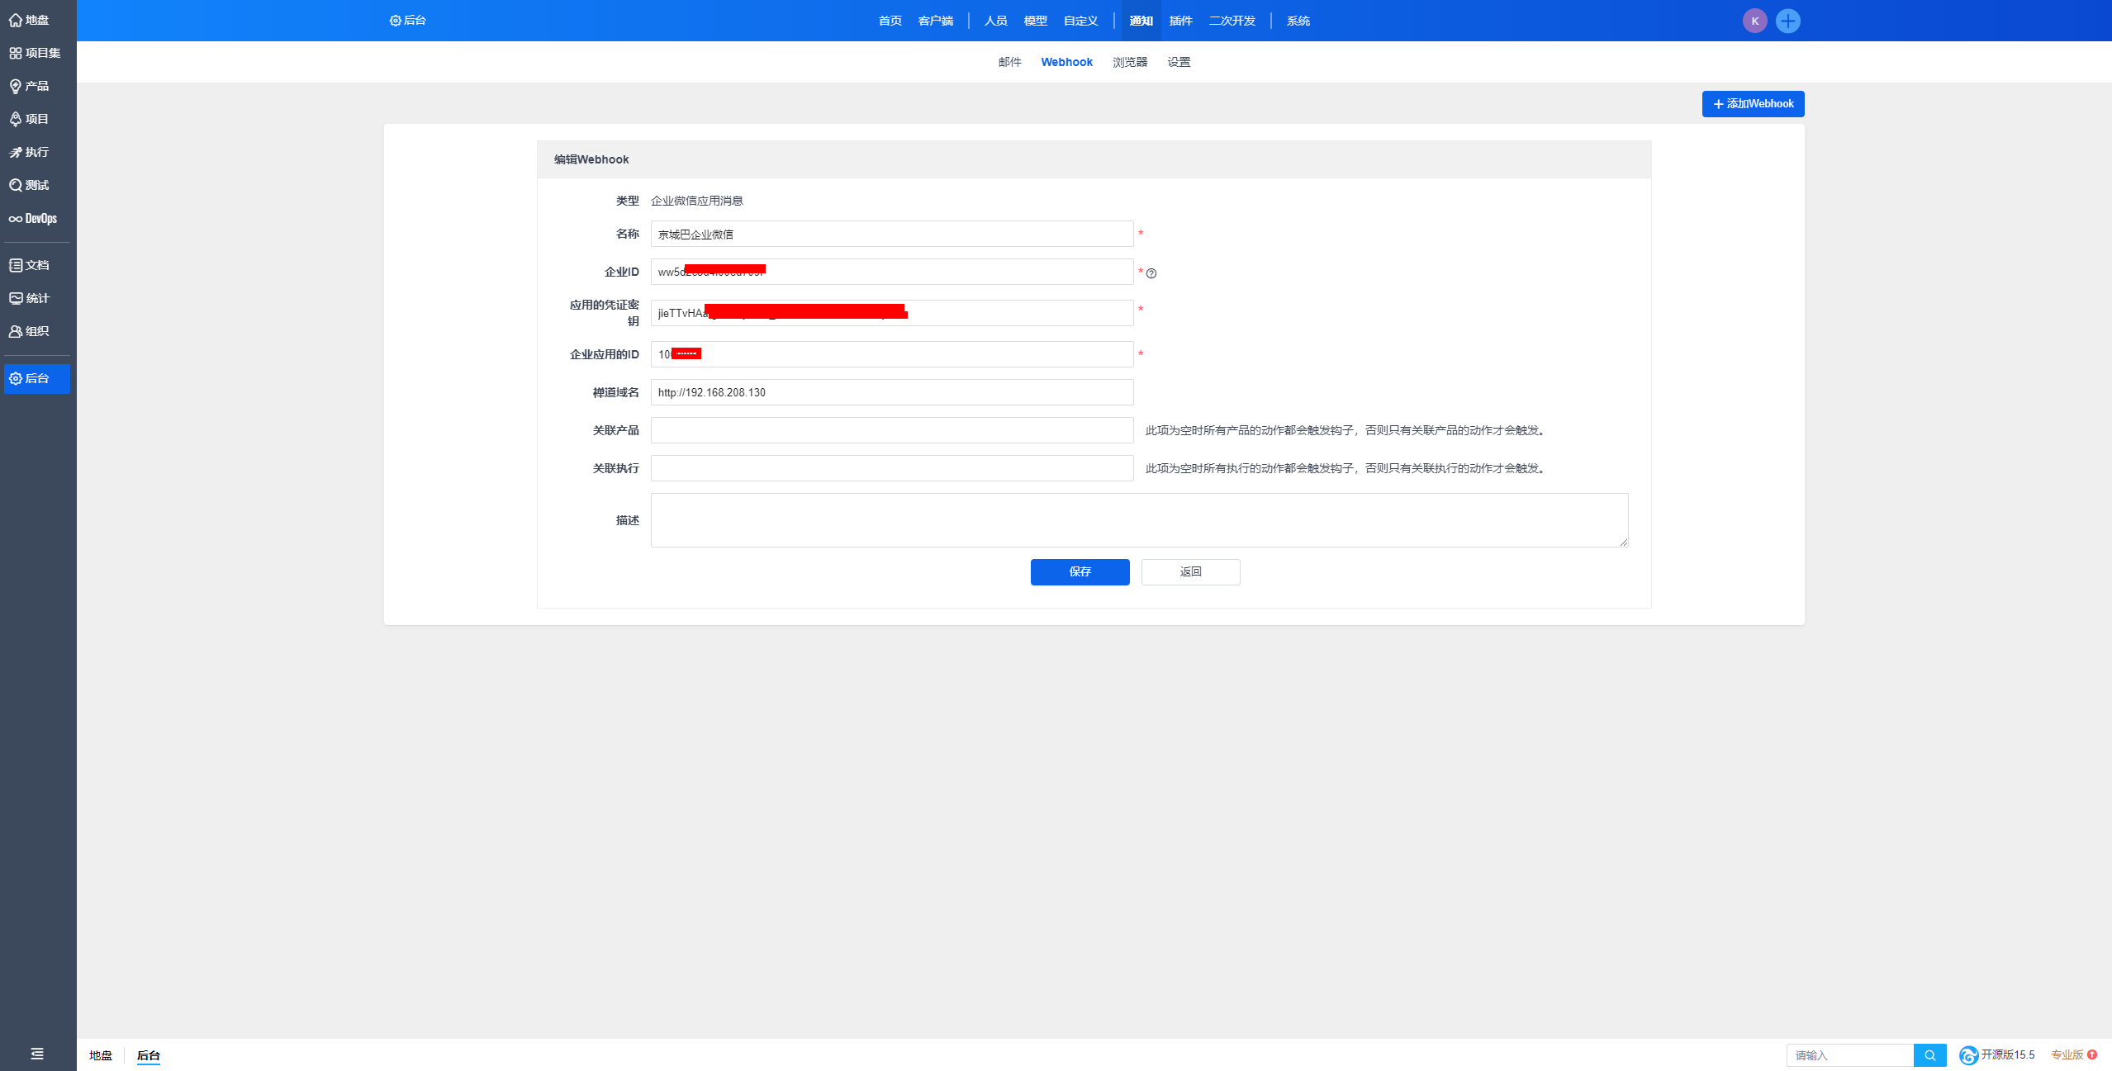Select the 浏览器 browser tab

point(1129,62)
